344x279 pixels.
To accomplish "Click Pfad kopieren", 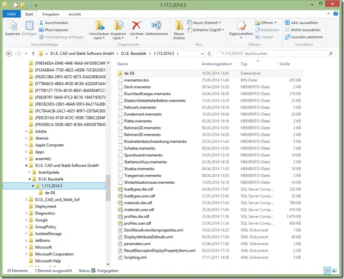I will coord(54,30).
